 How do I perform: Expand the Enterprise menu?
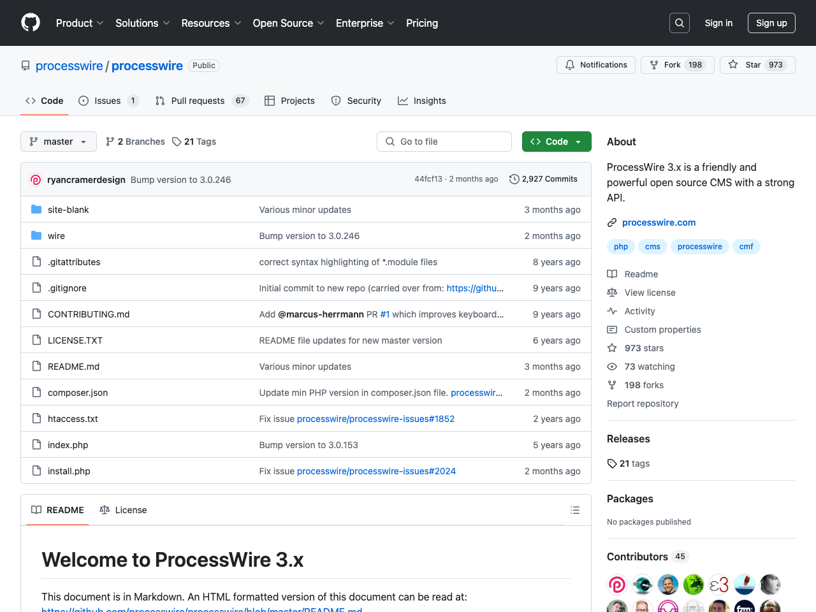point(365,23)
